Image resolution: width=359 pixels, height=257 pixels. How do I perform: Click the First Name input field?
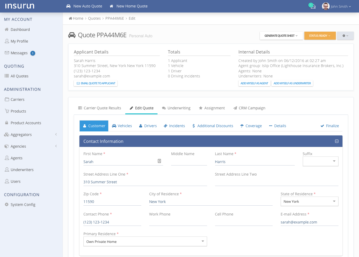[123, 161]
